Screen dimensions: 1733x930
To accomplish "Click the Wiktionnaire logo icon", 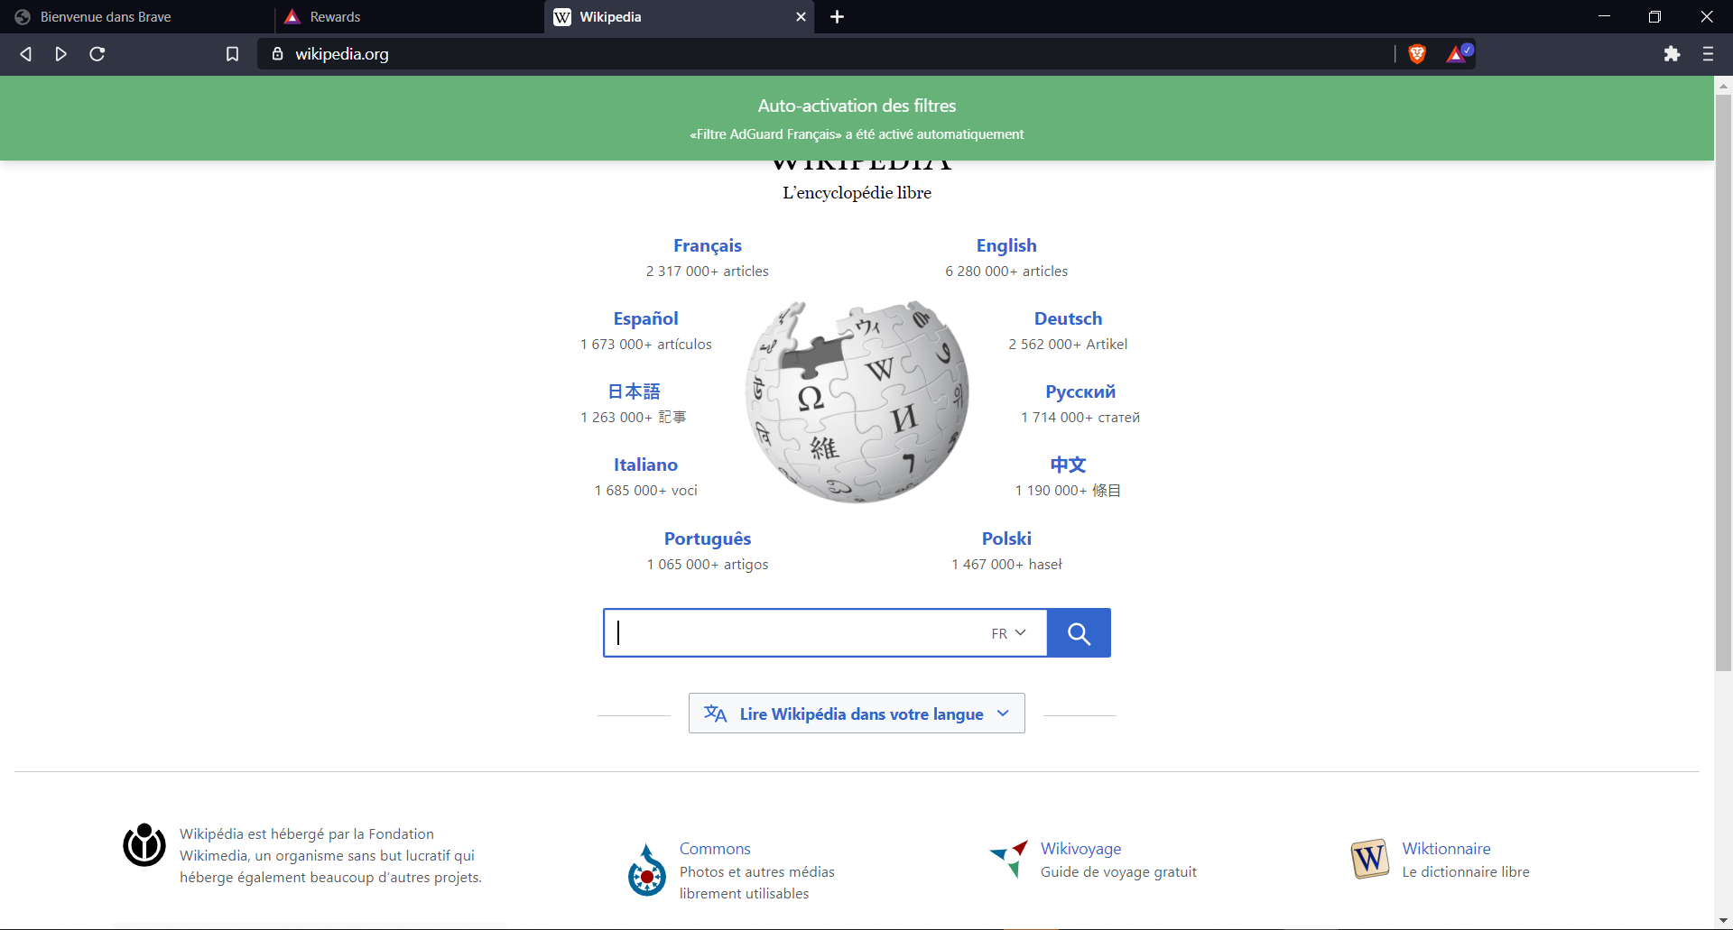I will click(1369, 858).
